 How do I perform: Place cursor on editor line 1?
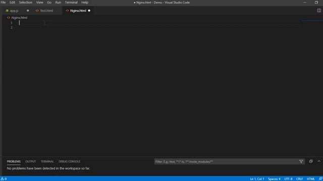158,23
